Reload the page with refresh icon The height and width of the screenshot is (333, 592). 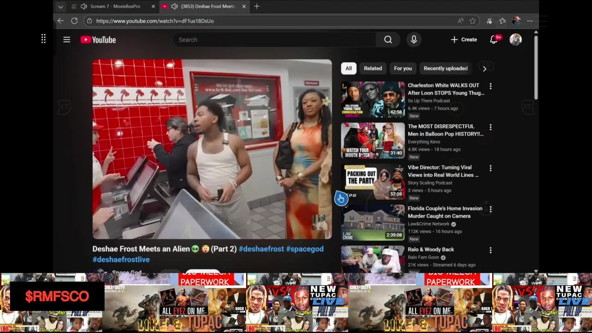point(74,21)
